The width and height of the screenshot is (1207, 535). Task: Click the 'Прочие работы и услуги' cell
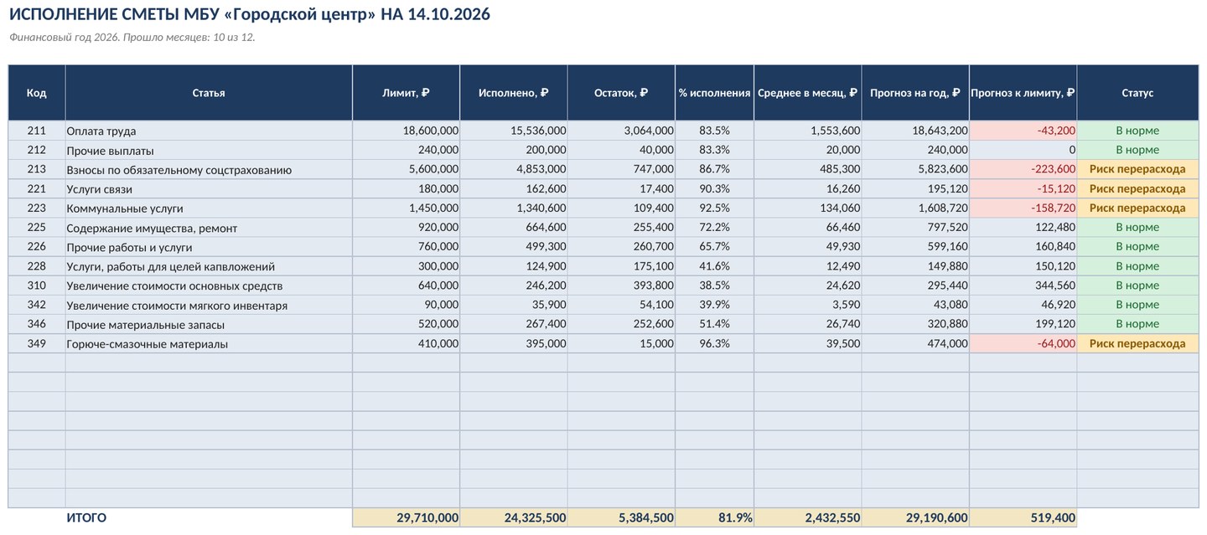209,246
